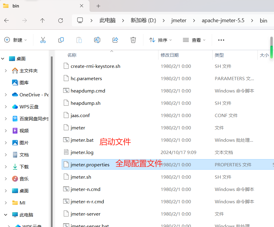Image resolution: width=274 pixels, height=227 pixels.
Task: Expand the WPS云盘 tree node
Action: pyautogui.click(x=6, y=107)
